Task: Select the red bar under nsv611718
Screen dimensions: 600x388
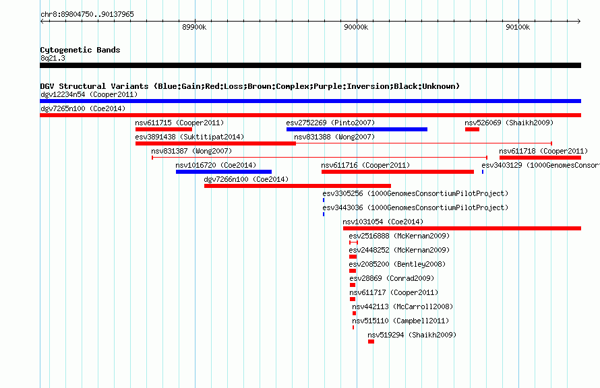Action: [x=540, y=158]
